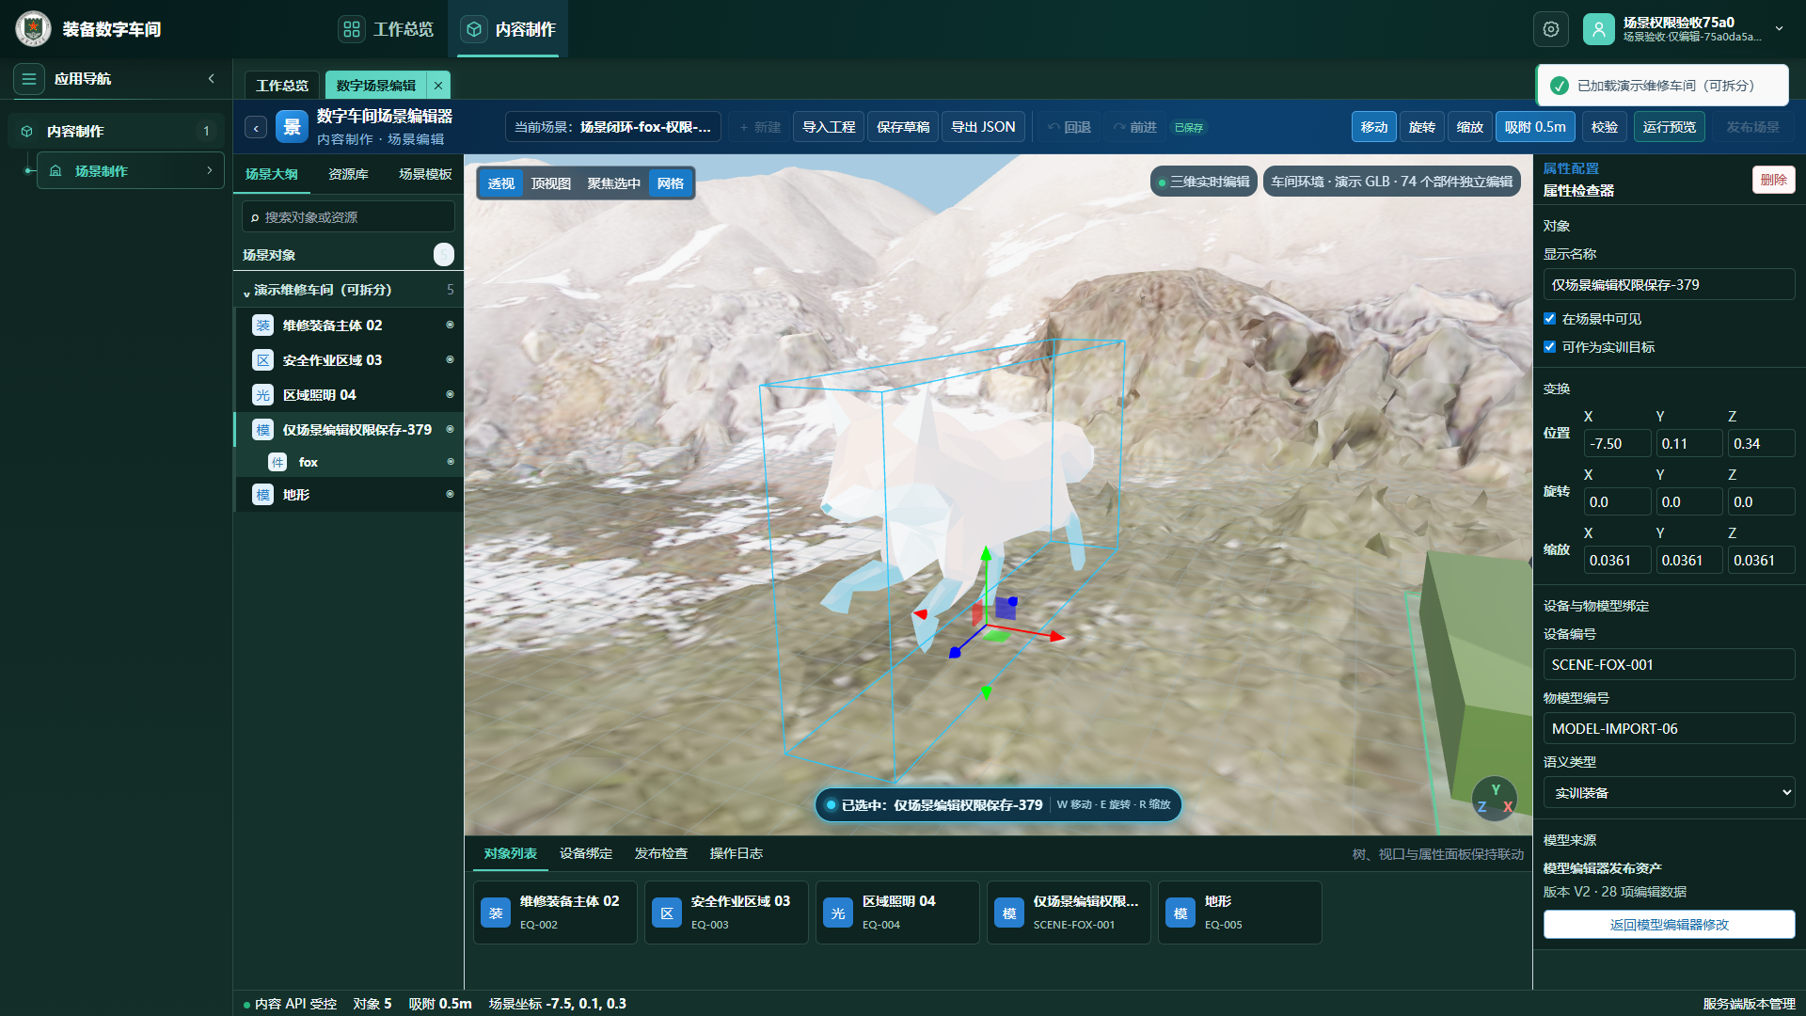Click the blue 景 scene icon in the editor header
Screen dimensions: 1806x1016
click(x=292, y=127)
